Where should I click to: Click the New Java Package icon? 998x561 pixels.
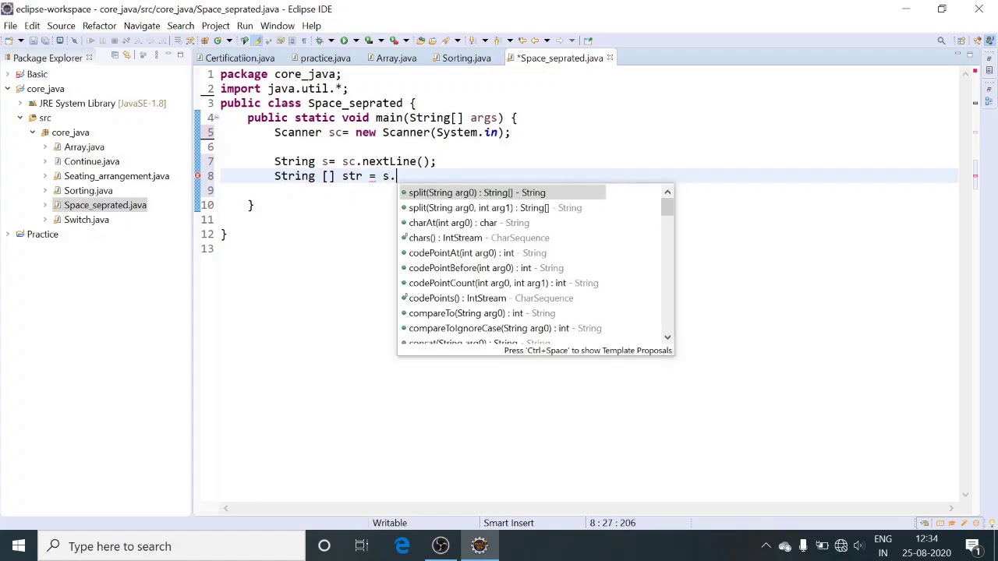pyautogui.click(x=204, y=41)
